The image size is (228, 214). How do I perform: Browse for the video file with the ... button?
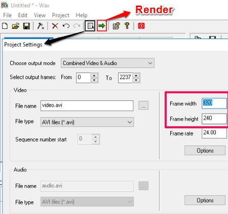point(143,105)
